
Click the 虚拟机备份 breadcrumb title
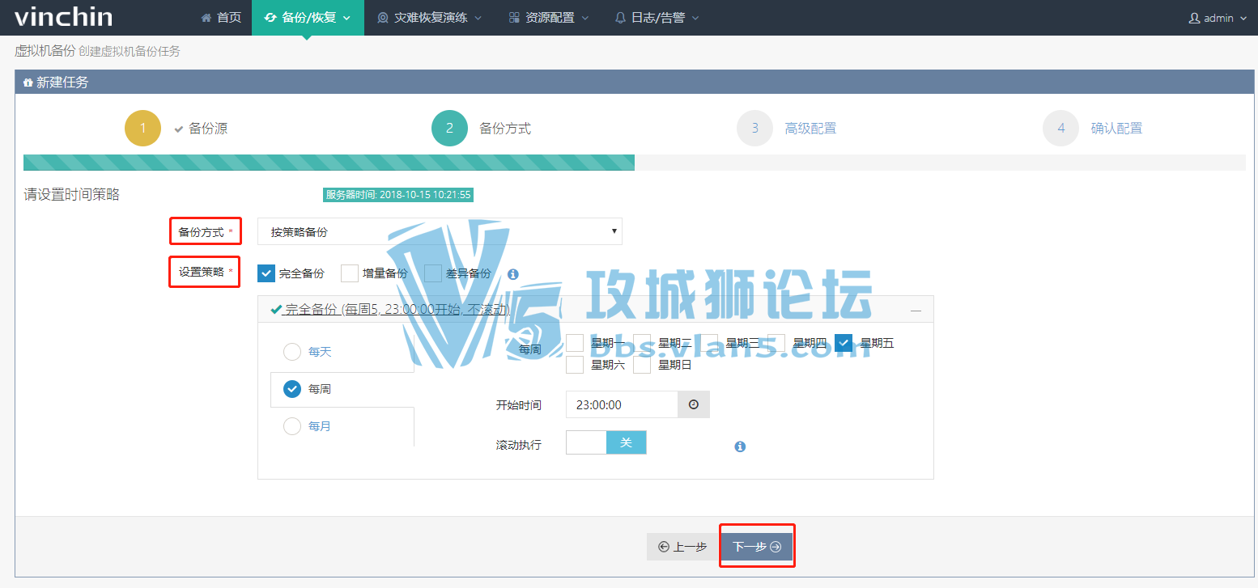point(45,51)
